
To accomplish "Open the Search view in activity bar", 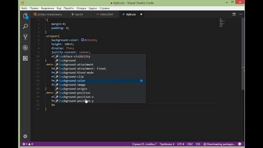I will click(x=25, y=26).
